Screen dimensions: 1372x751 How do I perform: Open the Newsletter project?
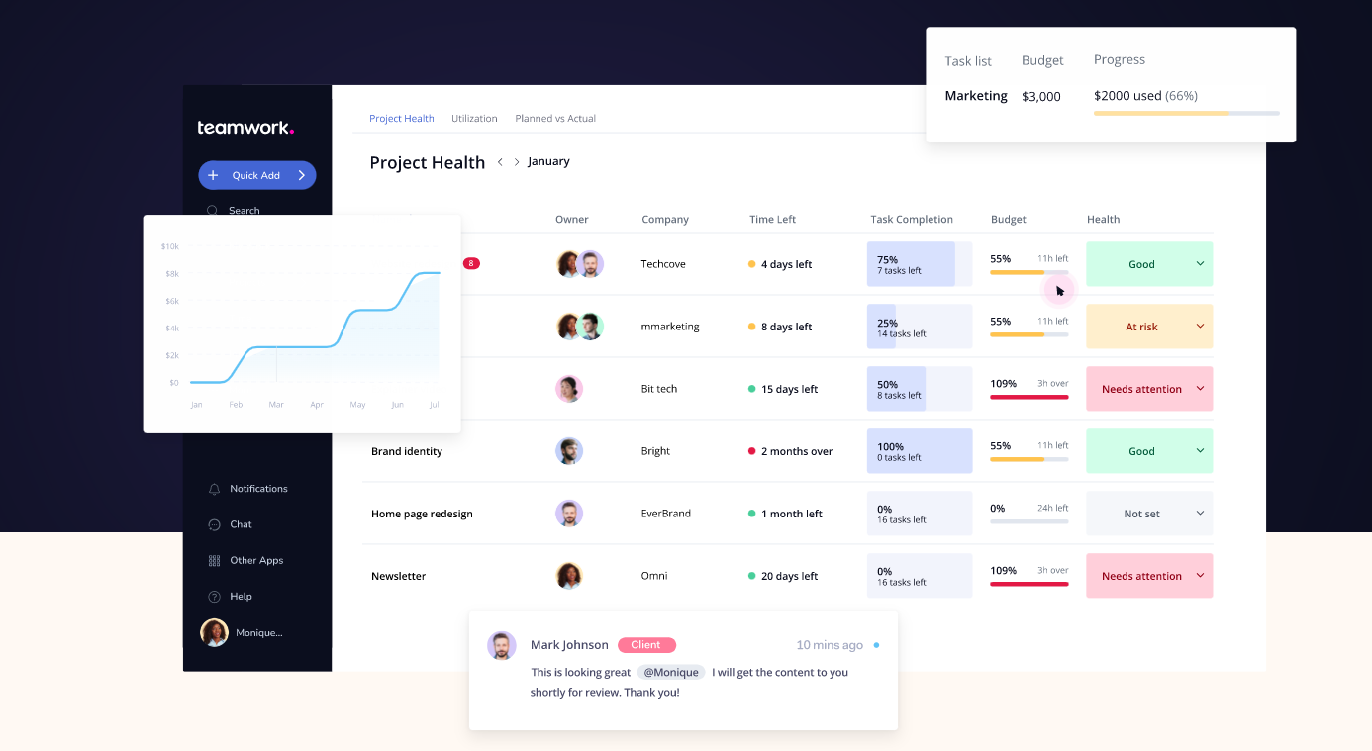point(398,576)
